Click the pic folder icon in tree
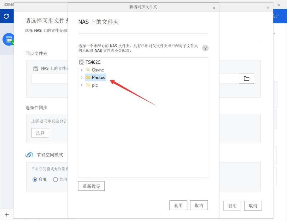 pyautogui.click(x=88, y=85)
